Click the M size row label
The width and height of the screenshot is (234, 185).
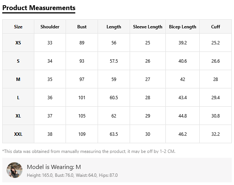[x=18, y=79]
